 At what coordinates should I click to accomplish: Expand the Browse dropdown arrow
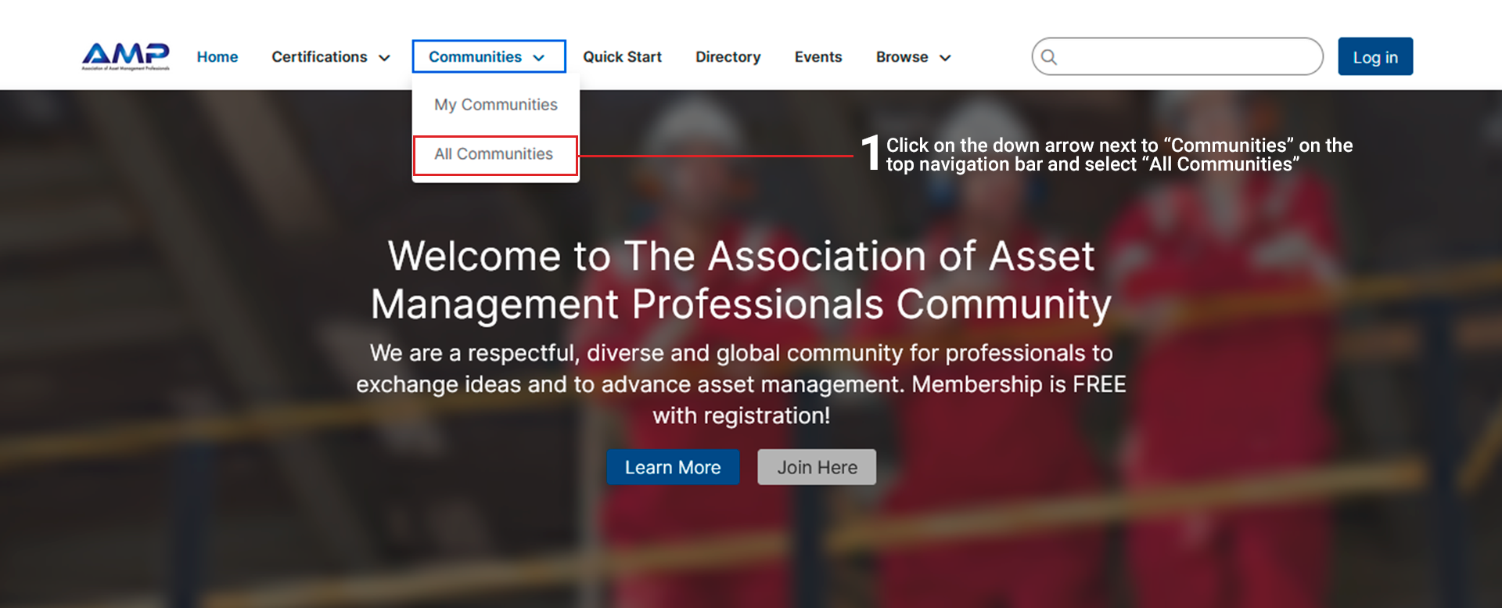tap(945, 58)
